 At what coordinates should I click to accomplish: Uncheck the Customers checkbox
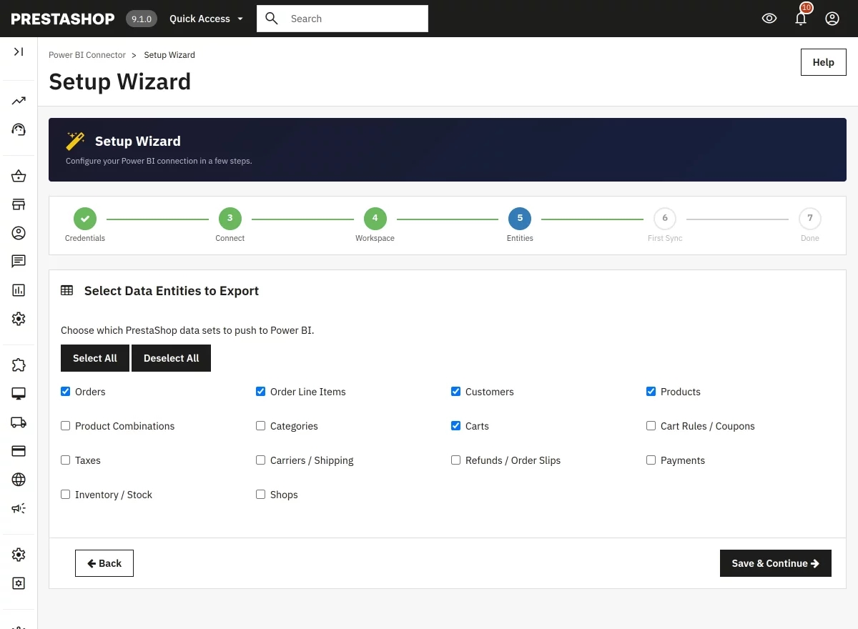click(x=456, y=392)
